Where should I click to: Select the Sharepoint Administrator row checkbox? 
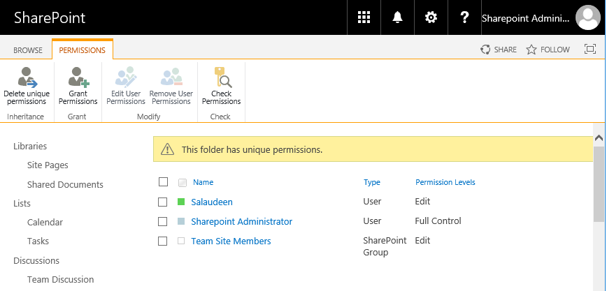162,221
